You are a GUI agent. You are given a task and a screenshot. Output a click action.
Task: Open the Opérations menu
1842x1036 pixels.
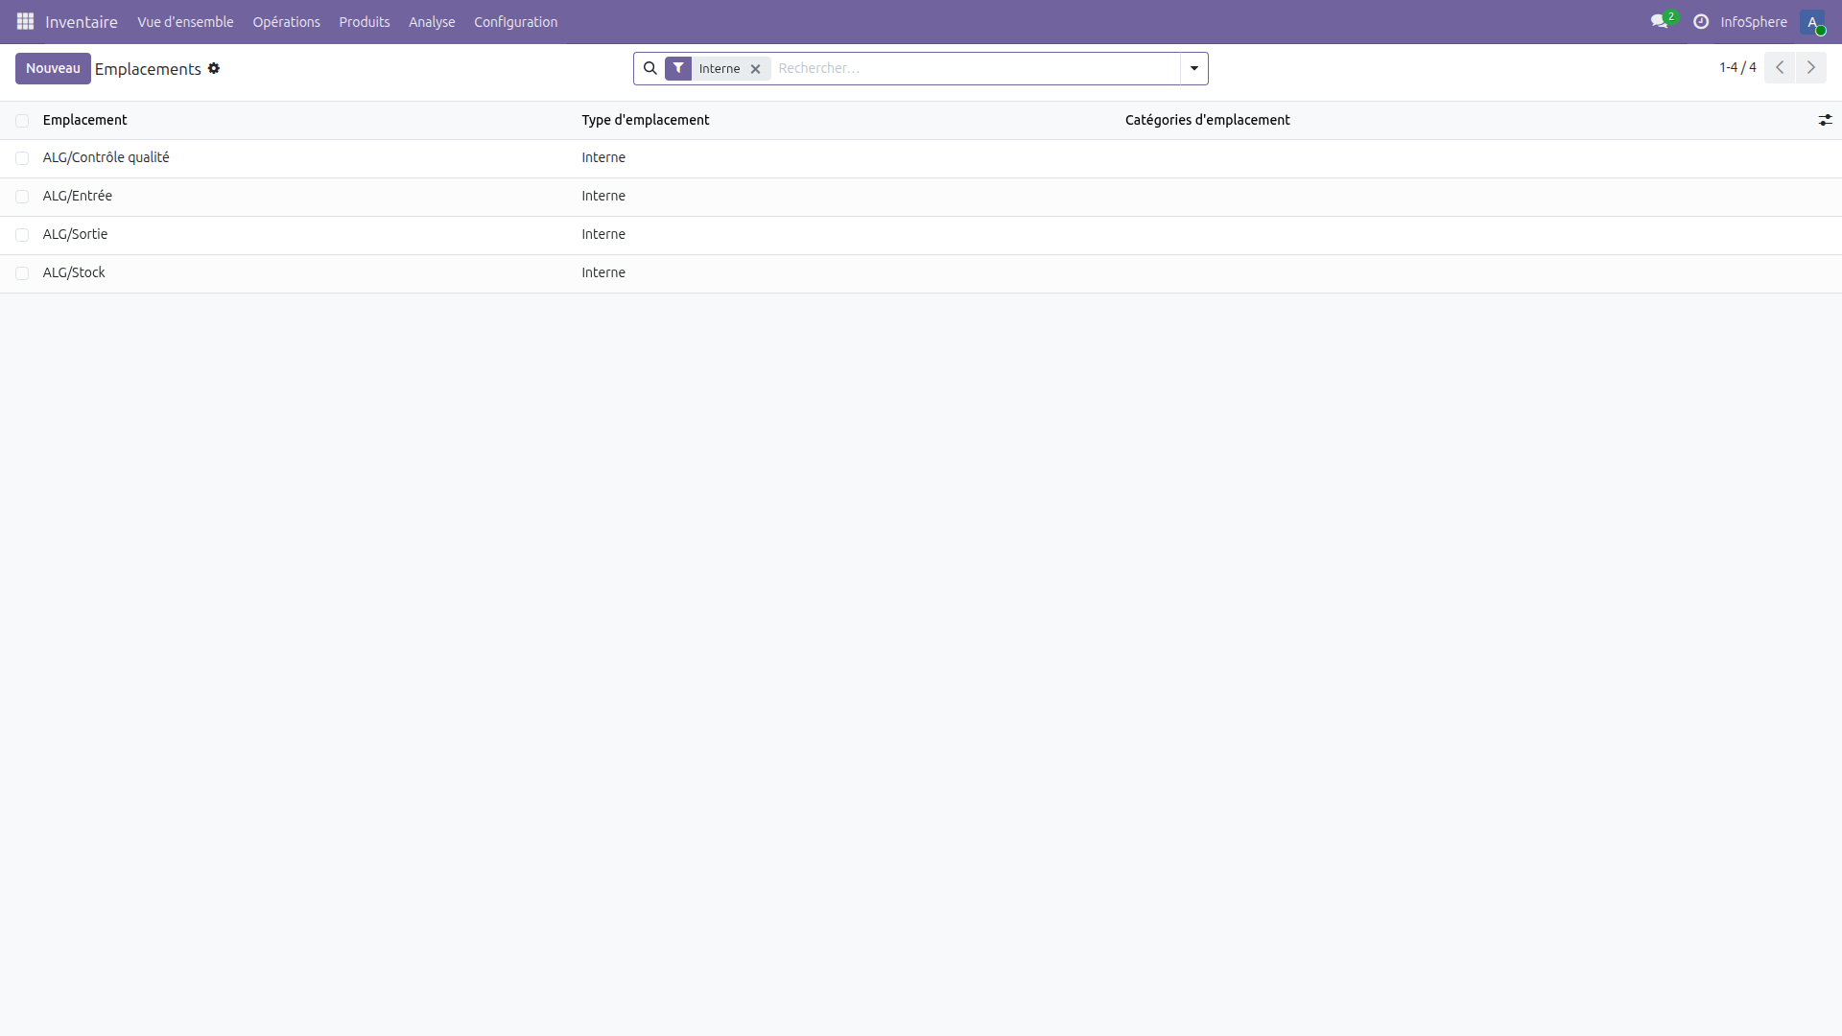(286, 21)
